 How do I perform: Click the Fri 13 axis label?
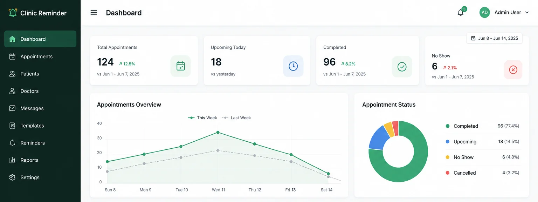coord(290,190)
